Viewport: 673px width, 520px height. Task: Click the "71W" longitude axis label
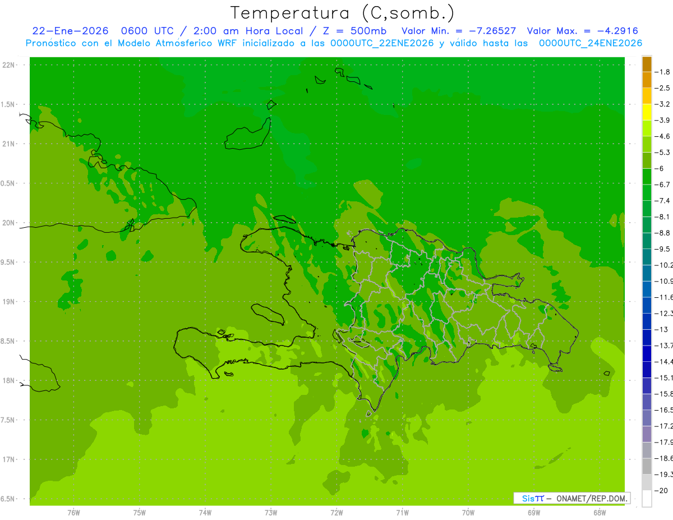click(x=402, y=512)
